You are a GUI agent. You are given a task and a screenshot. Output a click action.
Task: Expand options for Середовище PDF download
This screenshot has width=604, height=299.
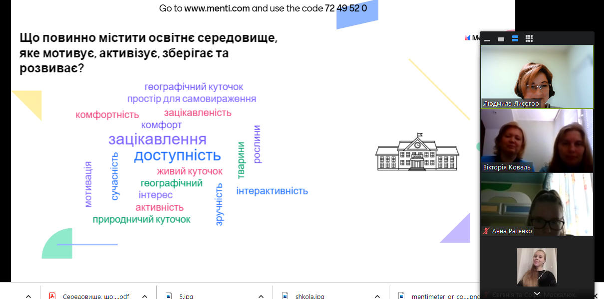click(145, 296)
